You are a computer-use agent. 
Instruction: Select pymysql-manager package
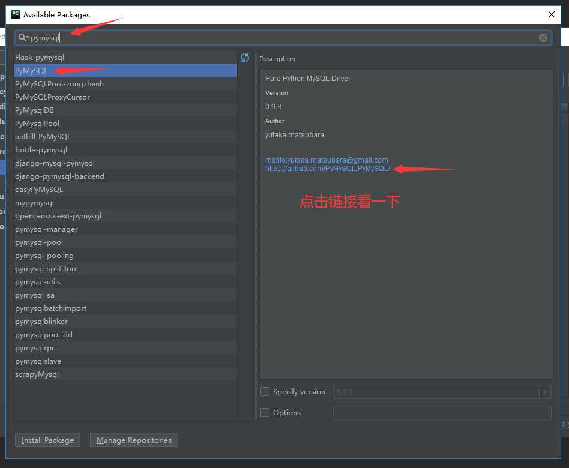(x=125, y=229)
